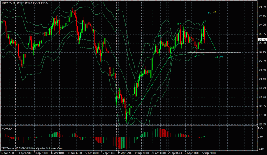Click the 0.00 oscillator scale value
The width and height of the screenshot is (267, 155).
(x=261, y=137)
